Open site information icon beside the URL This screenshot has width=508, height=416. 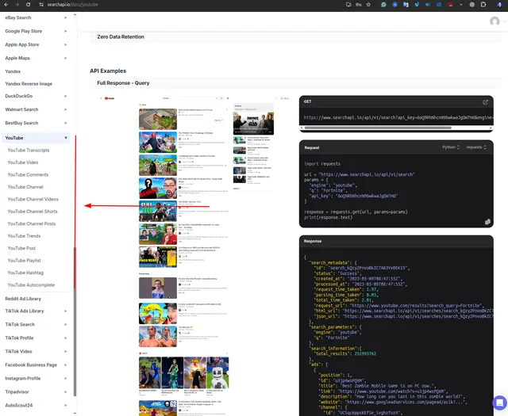tap(41, 5)
